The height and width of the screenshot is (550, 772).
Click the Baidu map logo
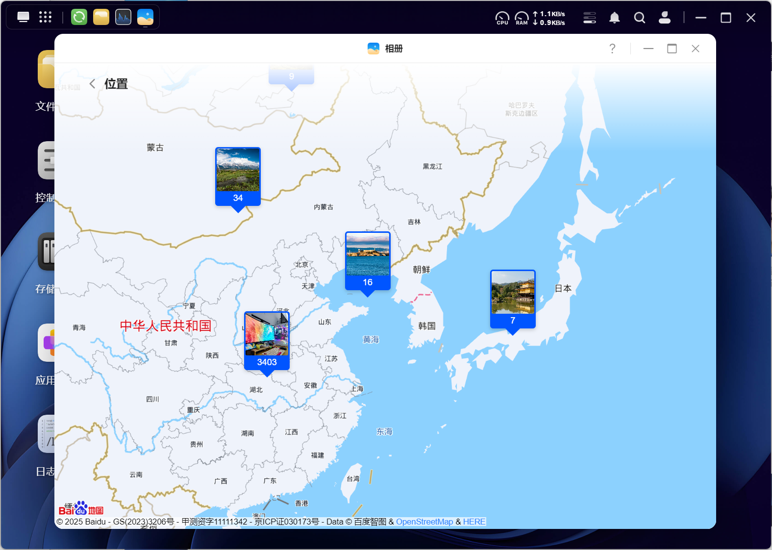click(x=81, y=509)
